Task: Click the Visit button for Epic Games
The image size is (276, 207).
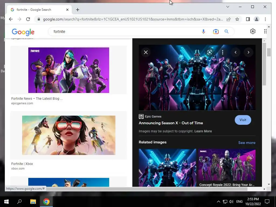Action: pos(243,120)
